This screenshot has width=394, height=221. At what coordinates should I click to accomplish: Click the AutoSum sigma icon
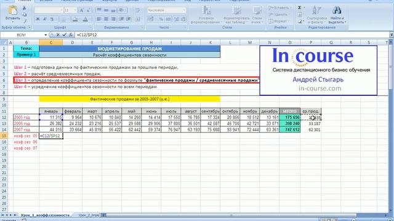point(300,8)
